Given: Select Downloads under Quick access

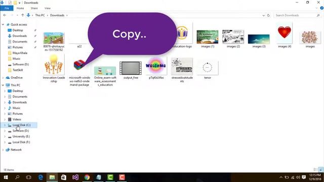Looking at the screenshot, I should point(20,36).
